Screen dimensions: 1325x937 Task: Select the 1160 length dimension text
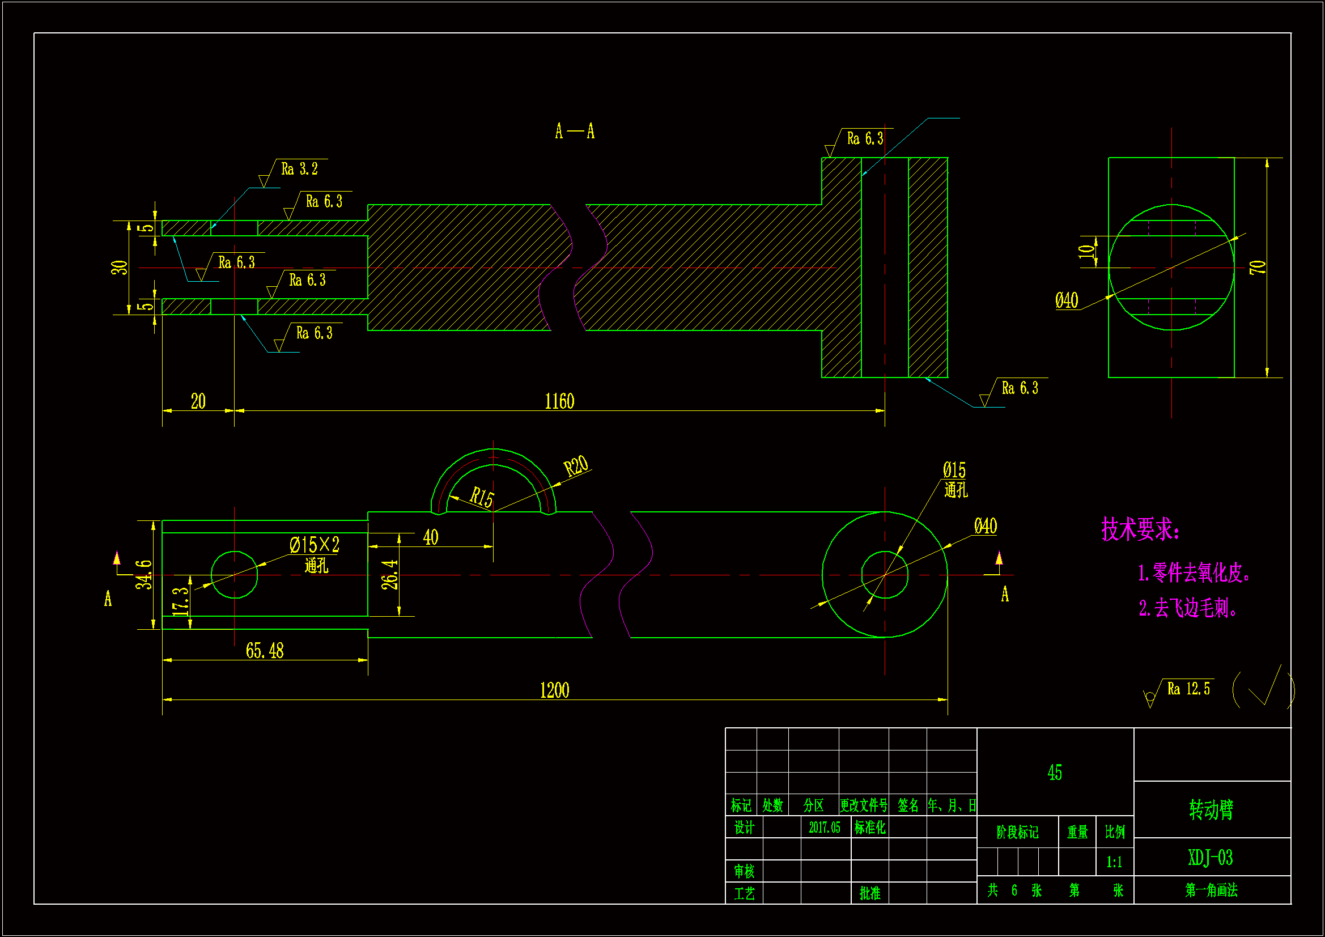pyautogui.click(x=559, y=402)
